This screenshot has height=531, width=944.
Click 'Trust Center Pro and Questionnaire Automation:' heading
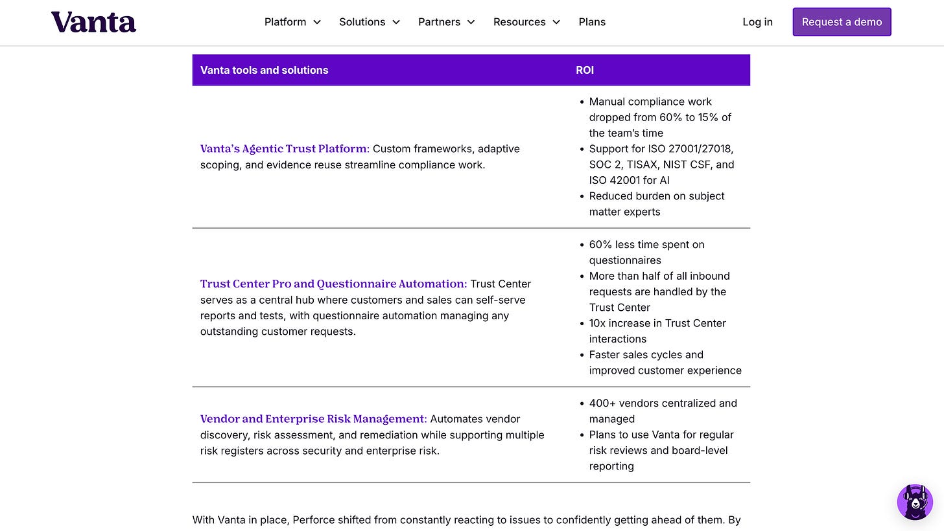click(333, 284)
